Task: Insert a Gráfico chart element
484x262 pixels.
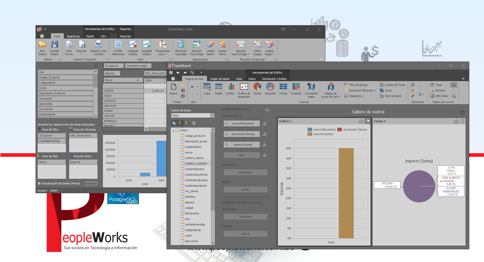Action: pyautogui.click(x=230, y=89)
